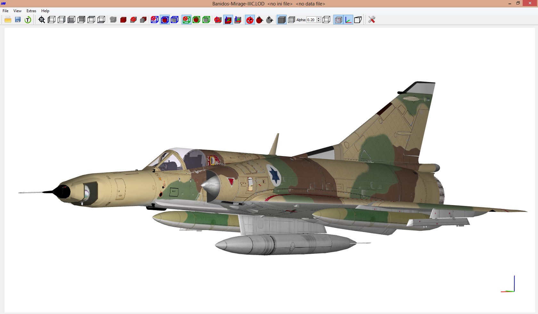
Task: Click the wrench and screwdriver settings icon
Action: [371, 20]
